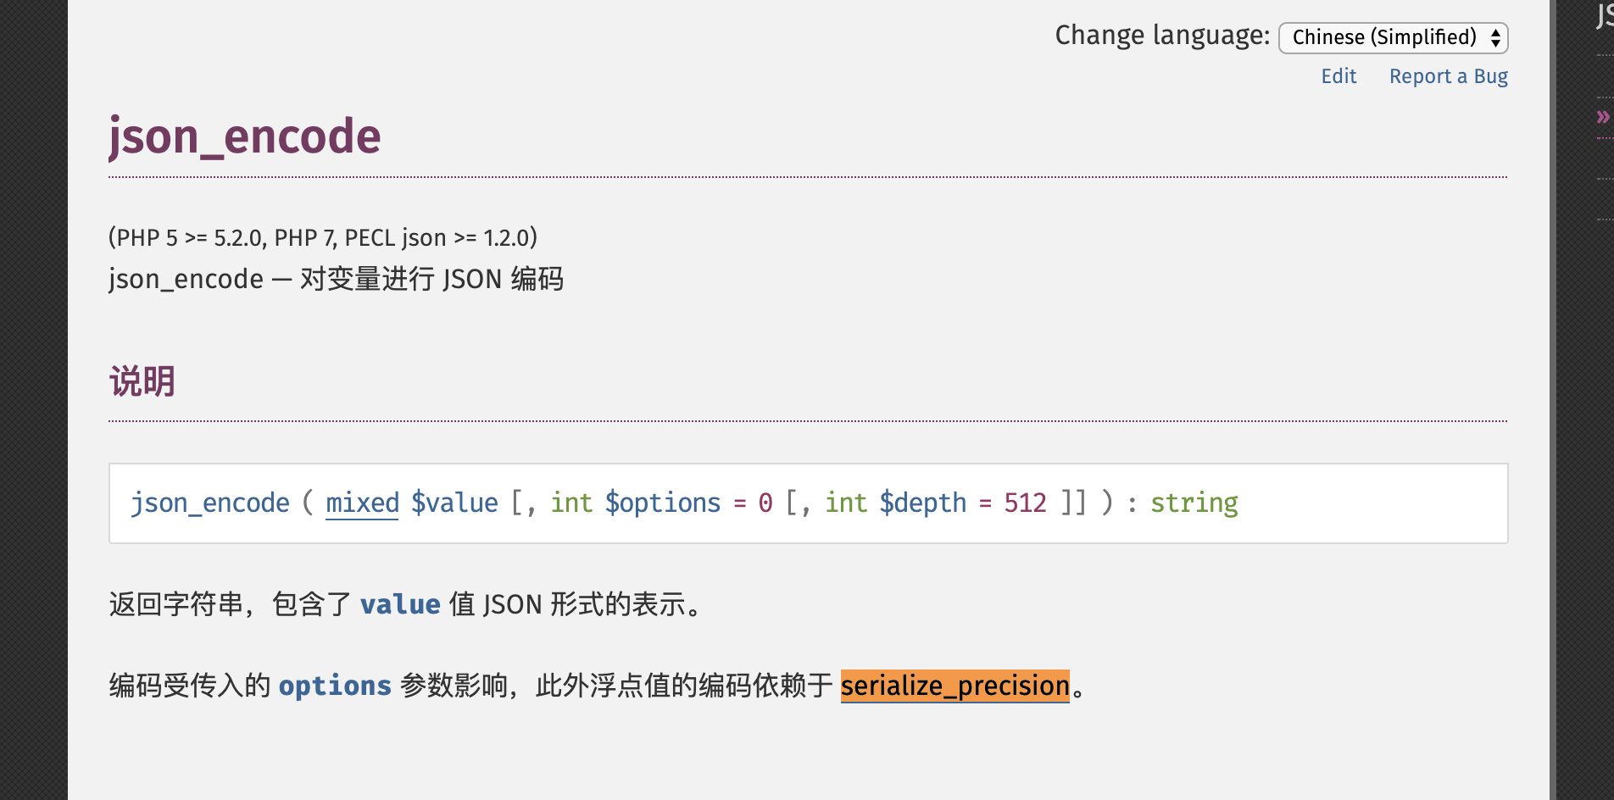
Task: Click the dark collapsed panel on the left edge
Action: pos(34,398)
